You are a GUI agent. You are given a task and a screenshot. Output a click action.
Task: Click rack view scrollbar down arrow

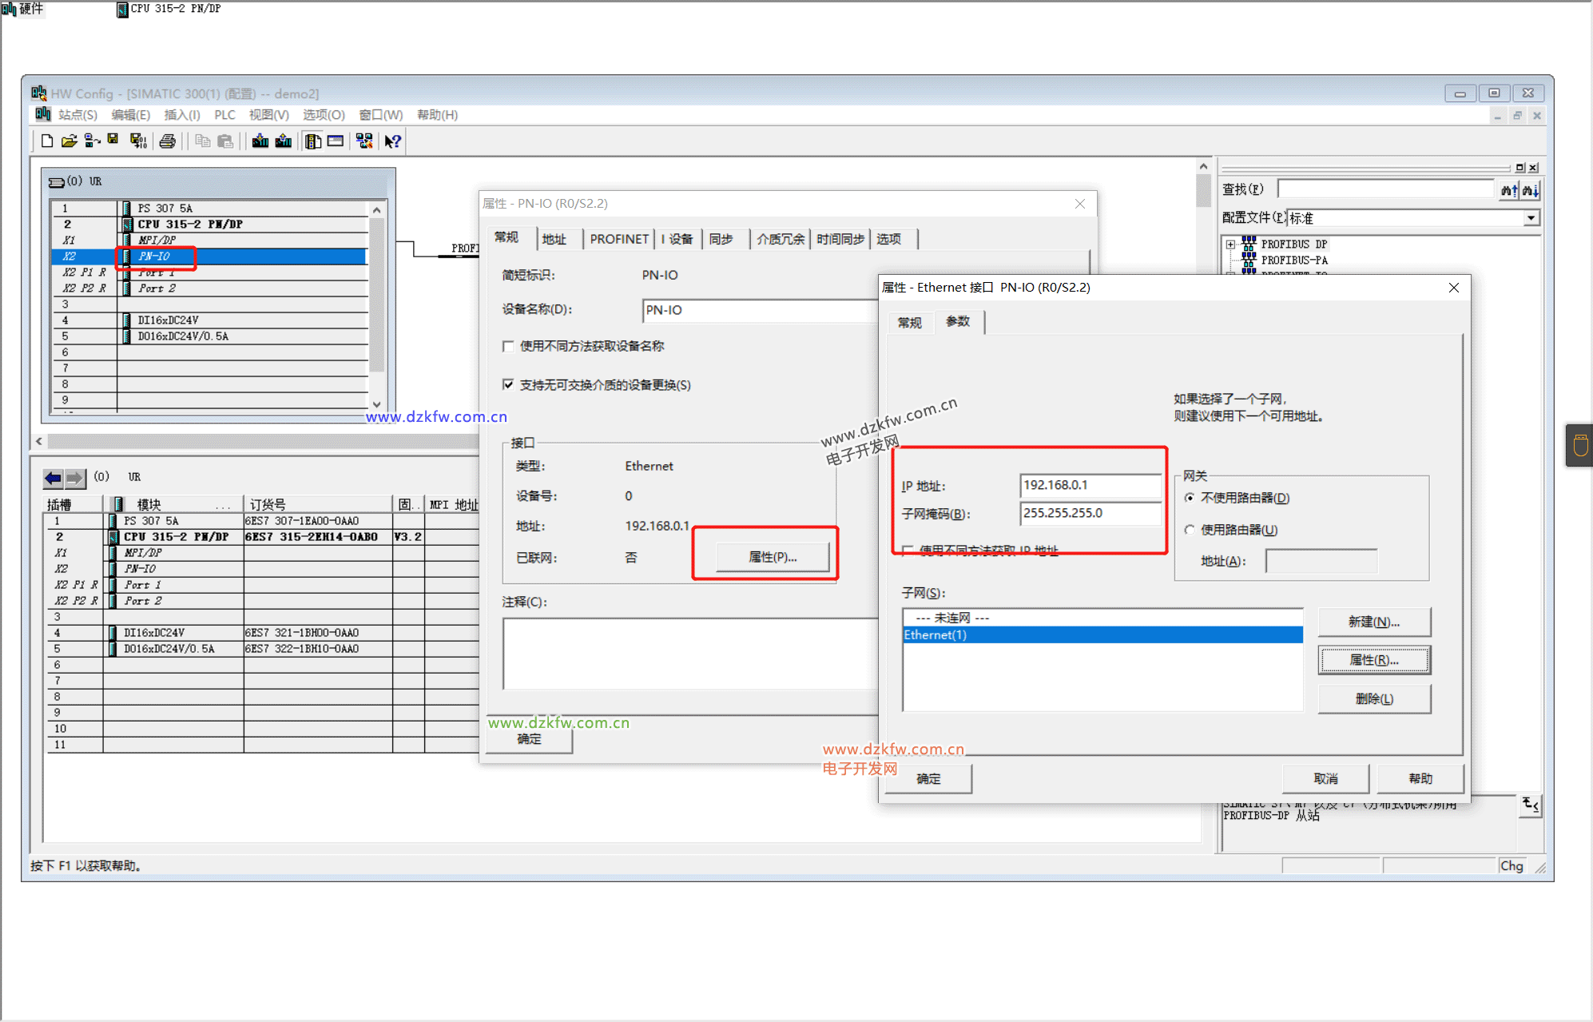click(376, 405)
